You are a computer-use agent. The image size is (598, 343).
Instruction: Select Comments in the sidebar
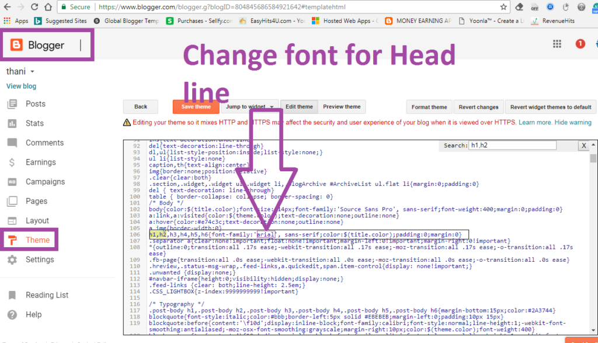[44, 143]
